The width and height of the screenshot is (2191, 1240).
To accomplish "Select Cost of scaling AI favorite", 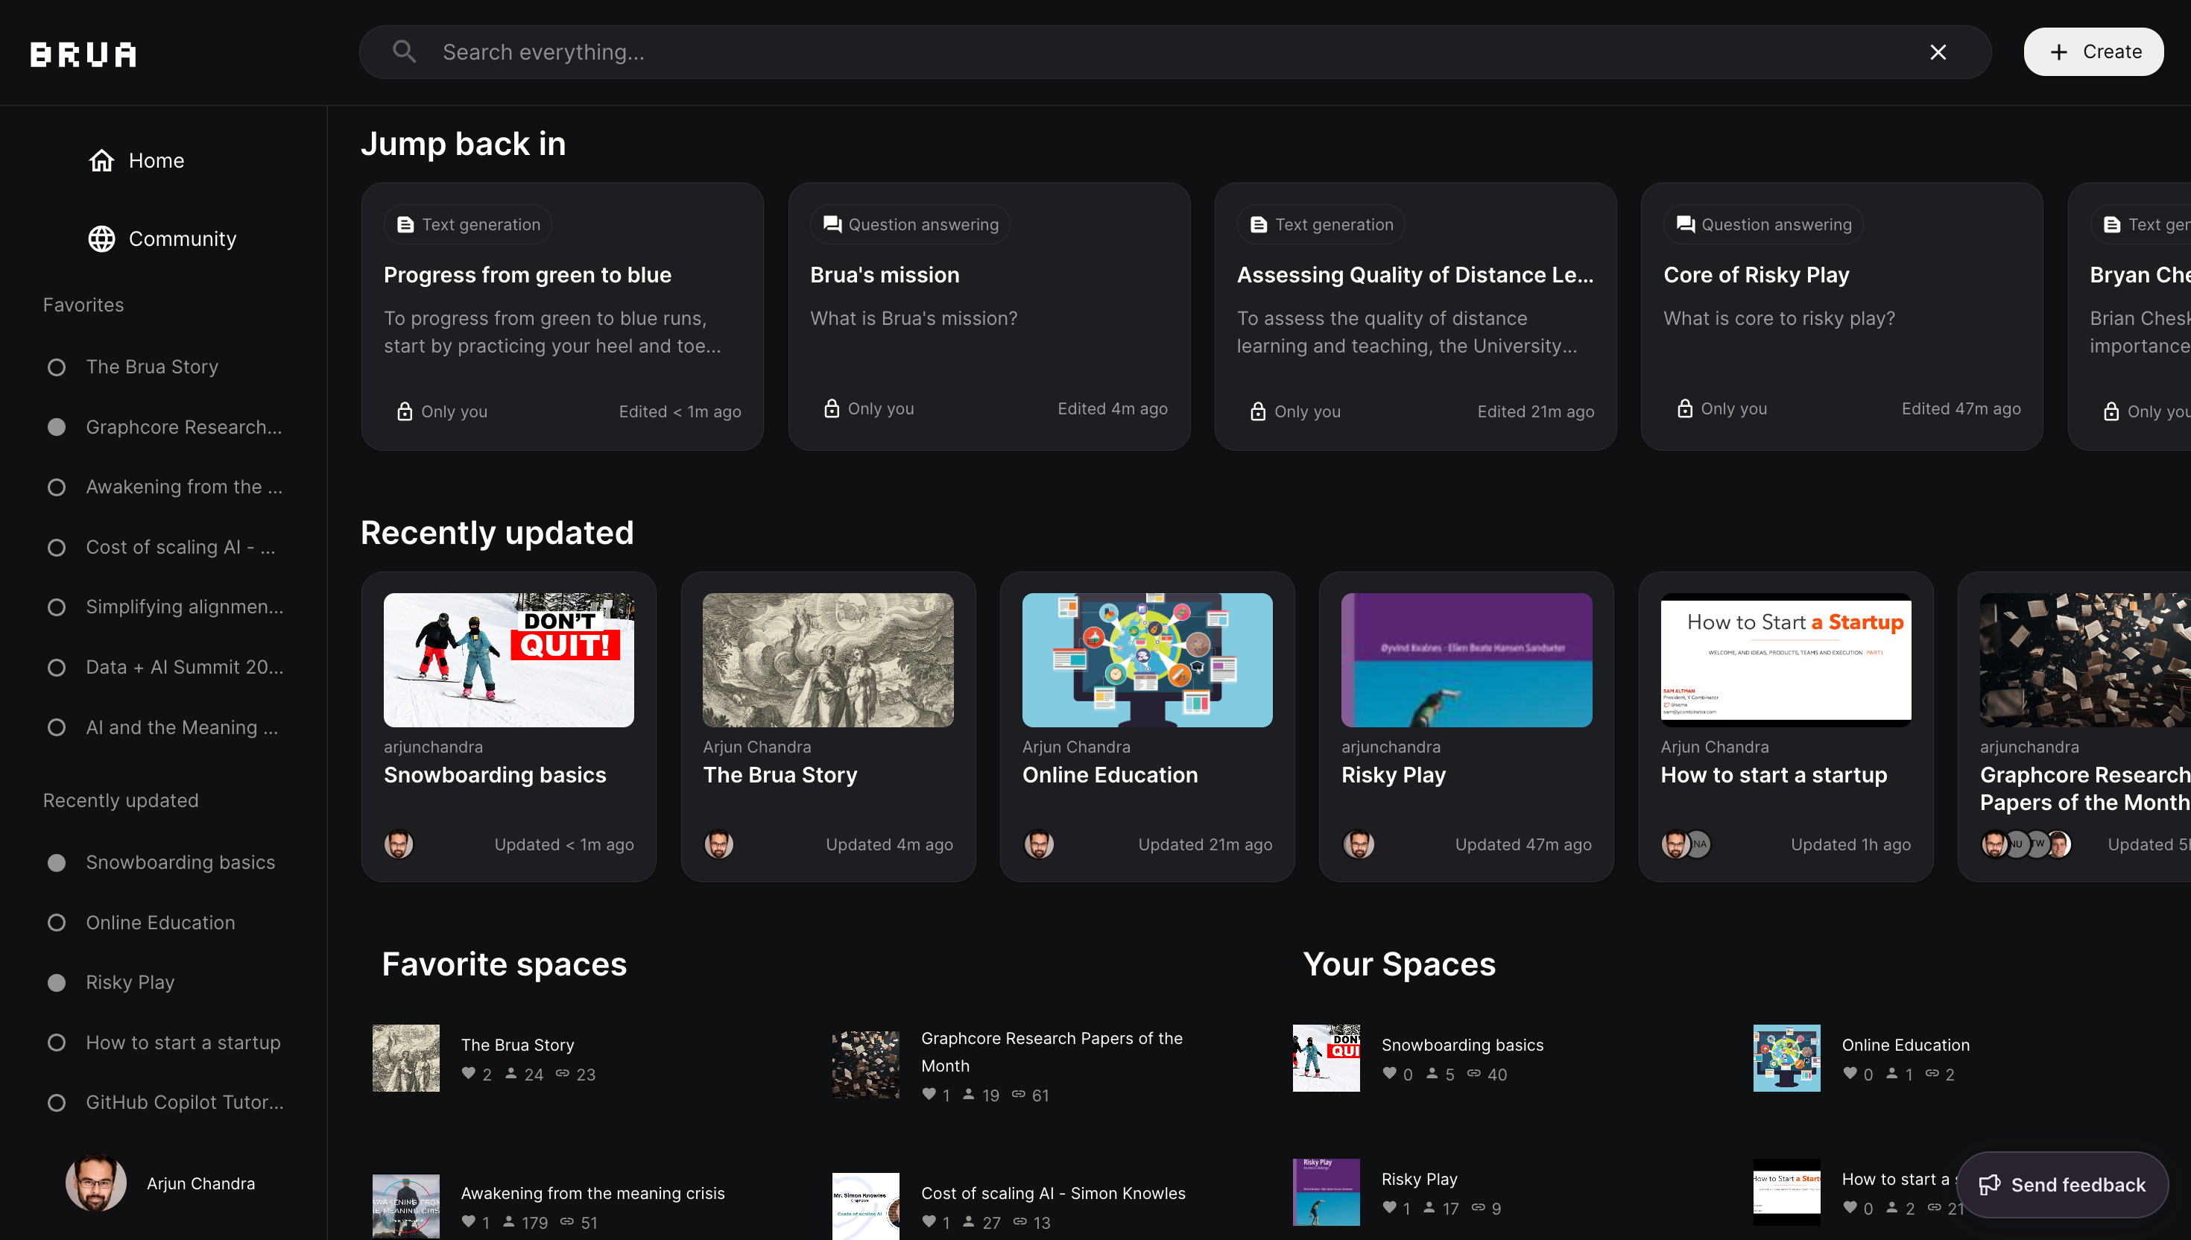I will [x=180, y=547].
